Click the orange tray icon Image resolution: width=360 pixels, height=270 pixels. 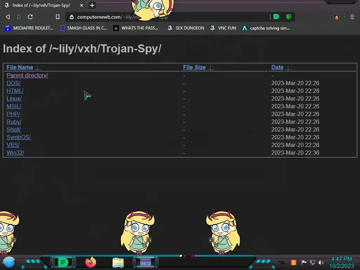click(x=294, y=262)
